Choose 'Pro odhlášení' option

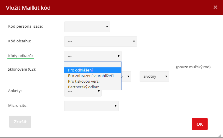[93, 70]
